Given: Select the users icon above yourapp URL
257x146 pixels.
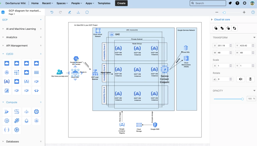Looking at the screenshot, I should [59, 72].
